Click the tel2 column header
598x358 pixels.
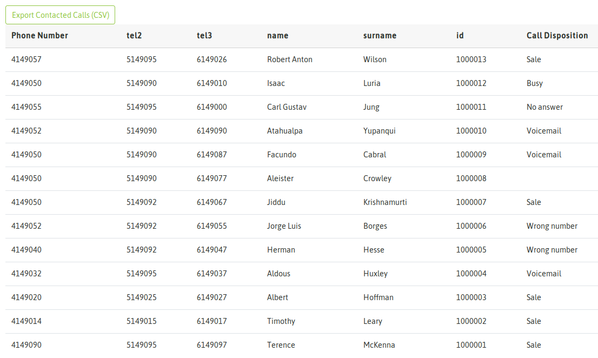tap(134, 36)
